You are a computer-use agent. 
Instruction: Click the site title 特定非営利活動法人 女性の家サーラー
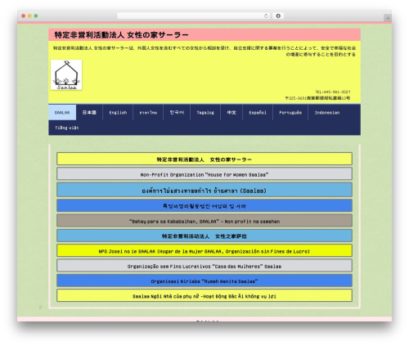(x=121, y=35)
